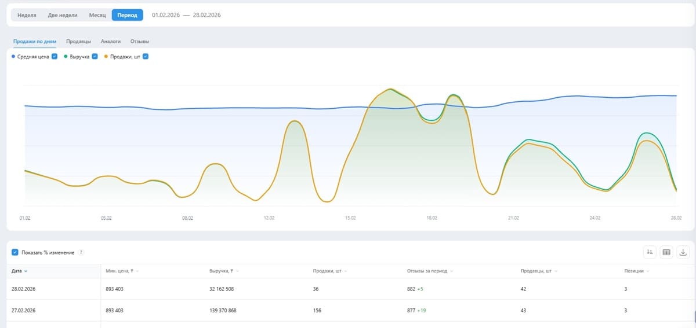This screenshot has width=696, height=328.
Task: Click reviews value 882 +5
Action: 415,288
